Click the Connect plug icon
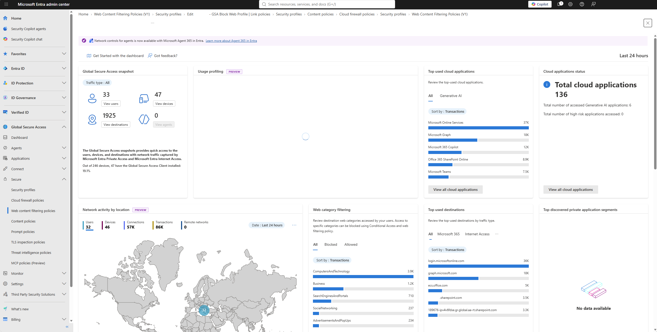Viewport: 657px width, 332px height. click(5, 169)
